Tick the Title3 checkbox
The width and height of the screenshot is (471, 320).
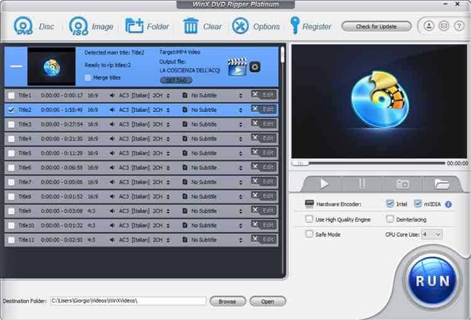point(11,124)
